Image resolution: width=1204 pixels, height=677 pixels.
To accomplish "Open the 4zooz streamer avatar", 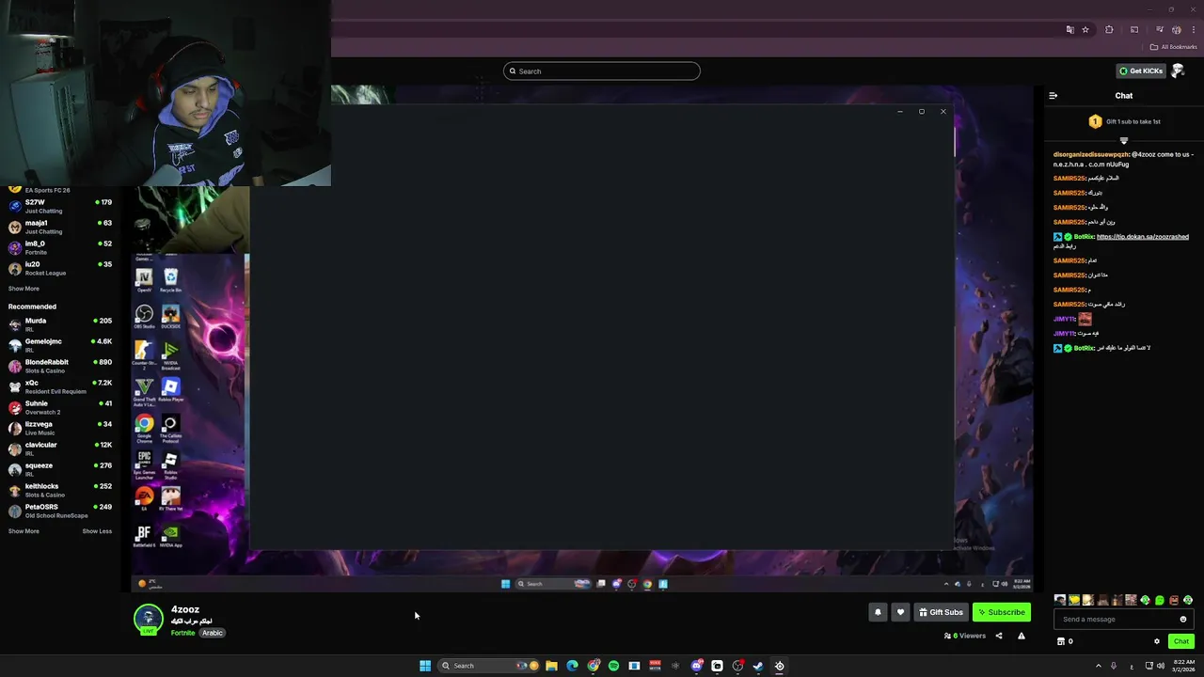I will click(x=148, y=619).
